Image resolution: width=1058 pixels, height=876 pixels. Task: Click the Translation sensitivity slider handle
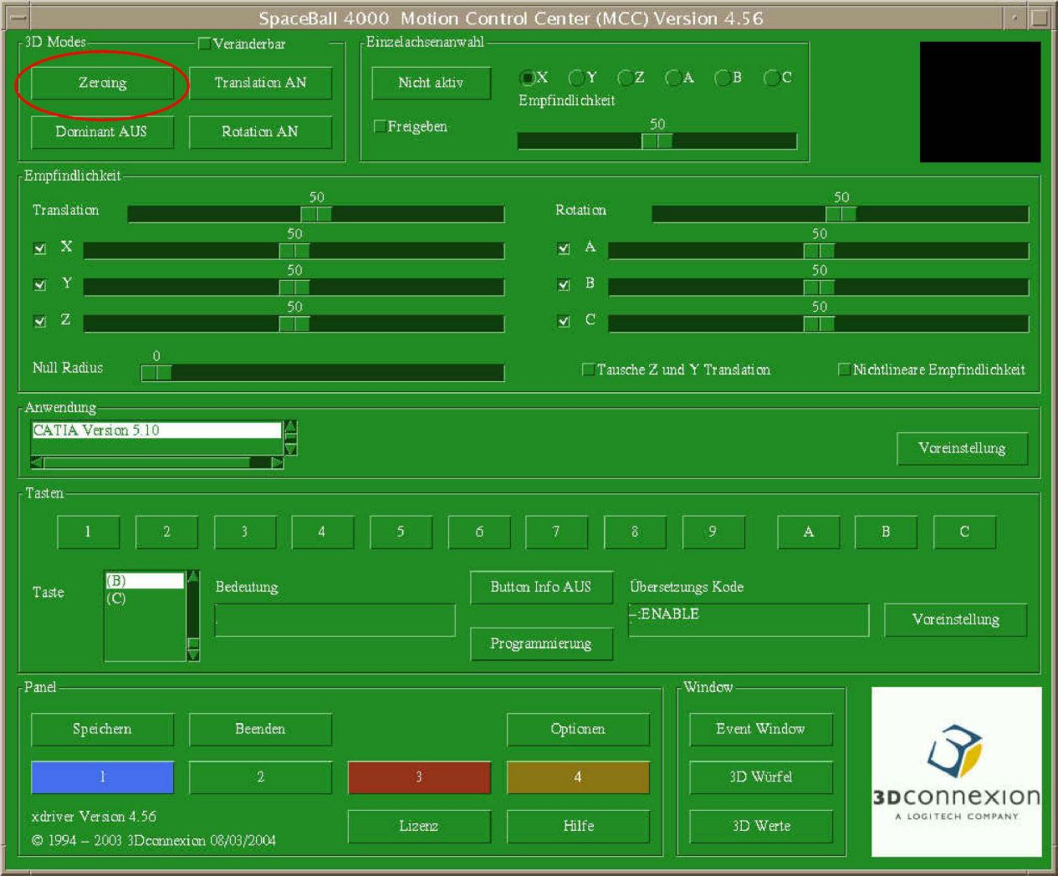click(316, 214)
